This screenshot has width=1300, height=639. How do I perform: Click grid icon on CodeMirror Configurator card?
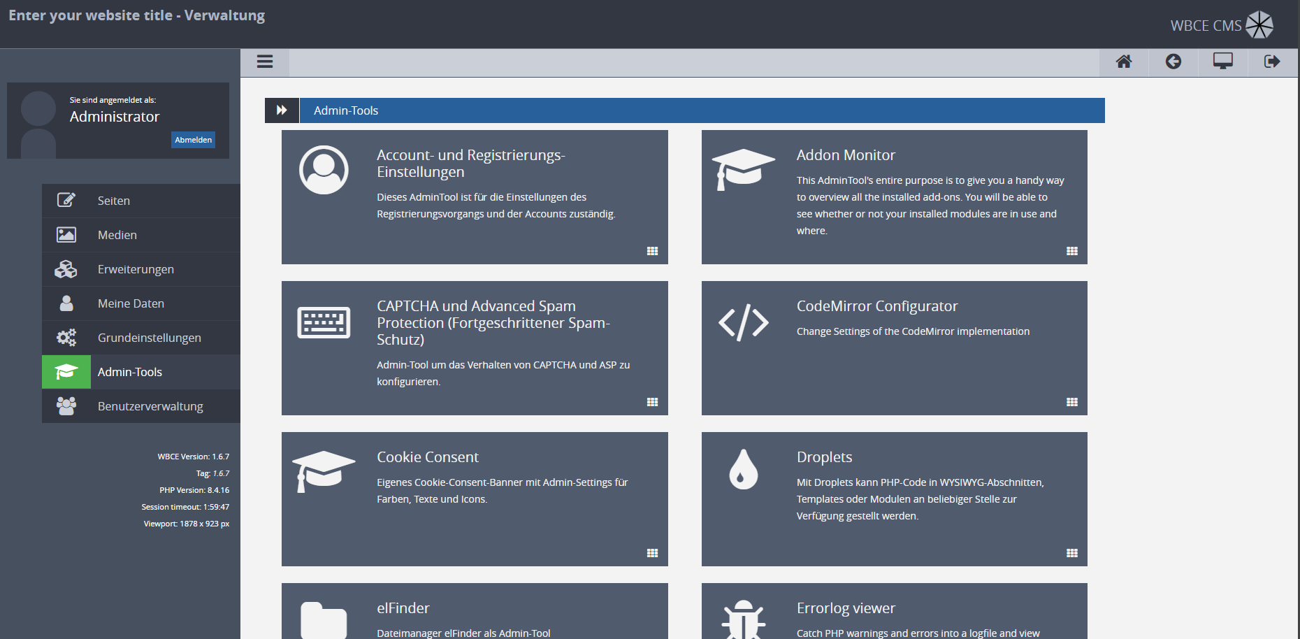pos(1072,402)
